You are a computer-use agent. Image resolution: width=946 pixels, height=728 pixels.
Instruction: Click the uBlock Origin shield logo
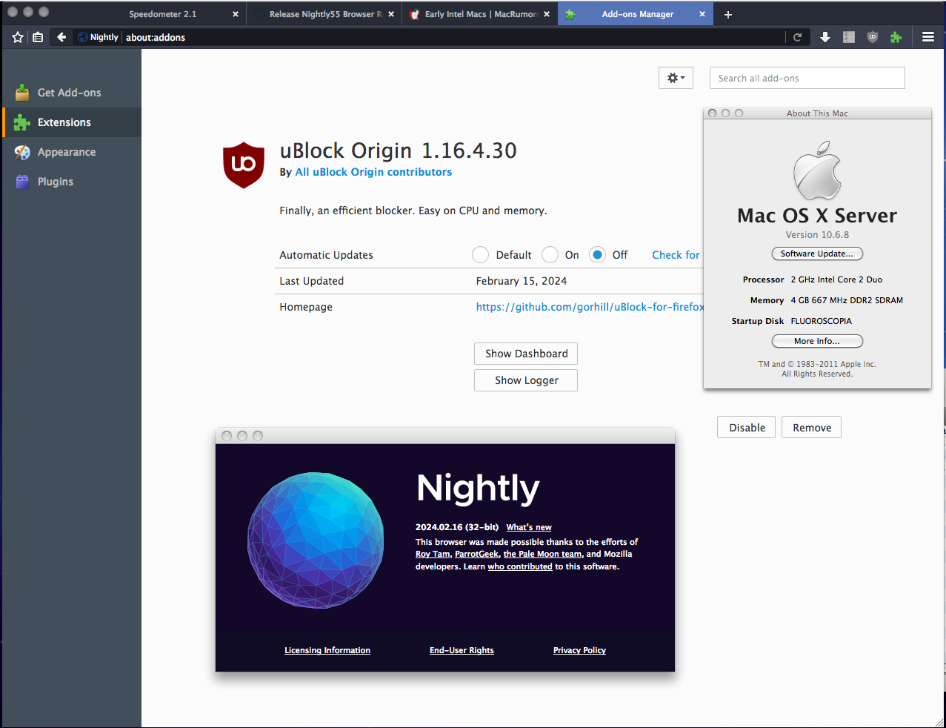pos(244,165)
